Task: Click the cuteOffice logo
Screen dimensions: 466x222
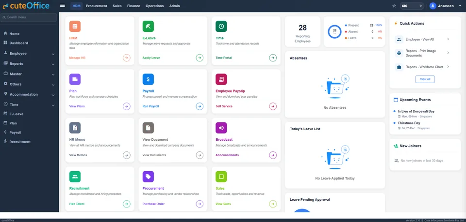Action: [x=26, y=6]
